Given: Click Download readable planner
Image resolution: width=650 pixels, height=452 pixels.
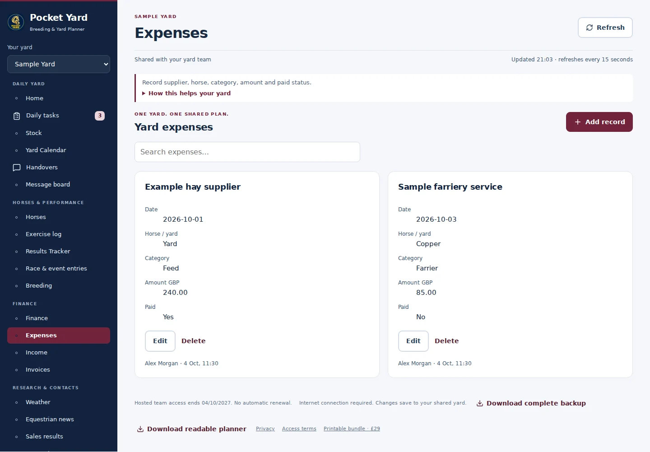Looking at the screenshot, I should [192, 429].
